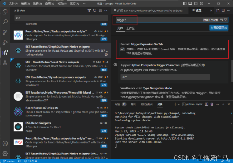Screen dimensions: 233x164
Task: Install ES7 JavaScript/Node/Mongoose/MongoDB-Mysql extension
Action: 104,100
